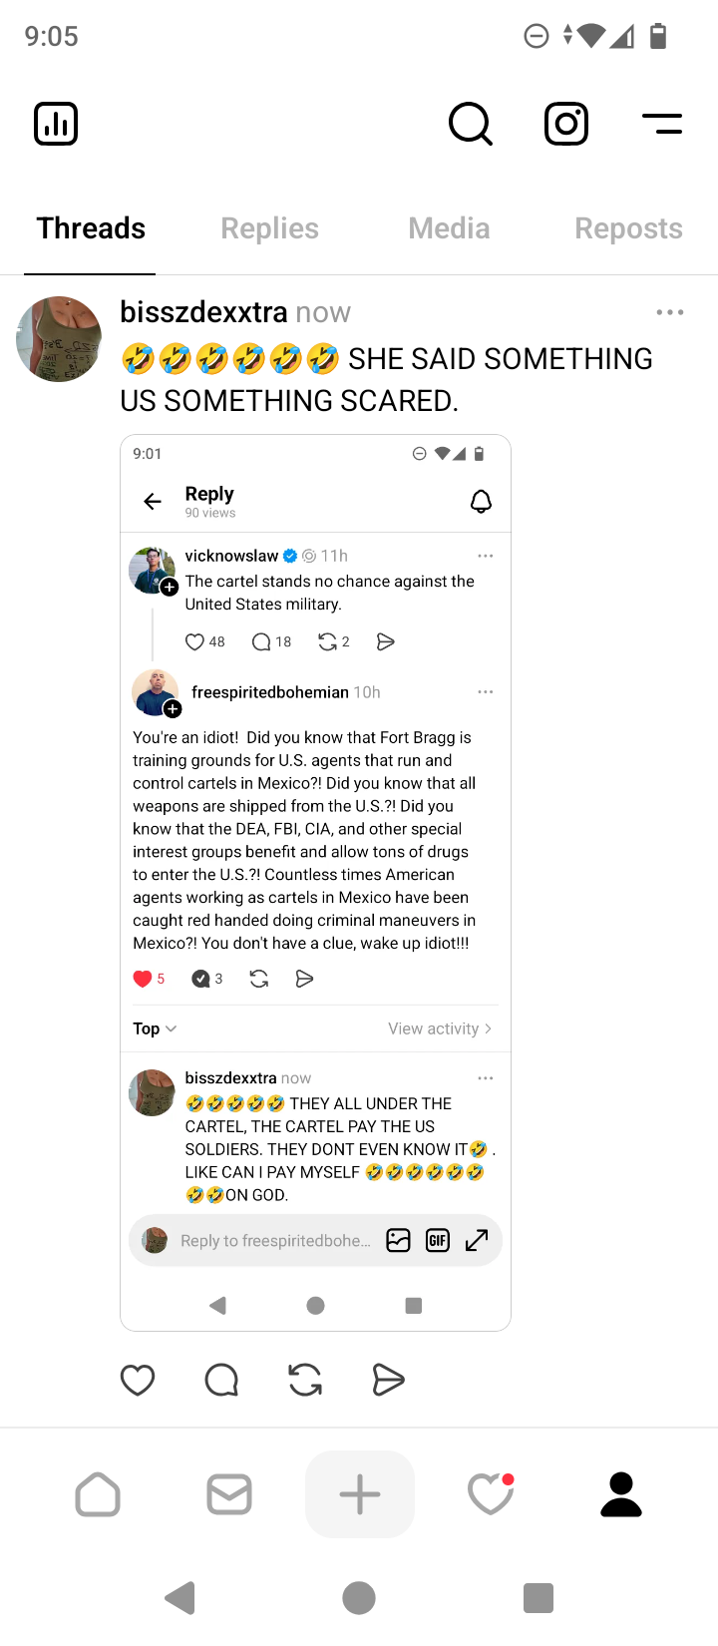The image size is (718, 1646).
Task: Like the post with the heart icon
Action: coord(138,1380)
